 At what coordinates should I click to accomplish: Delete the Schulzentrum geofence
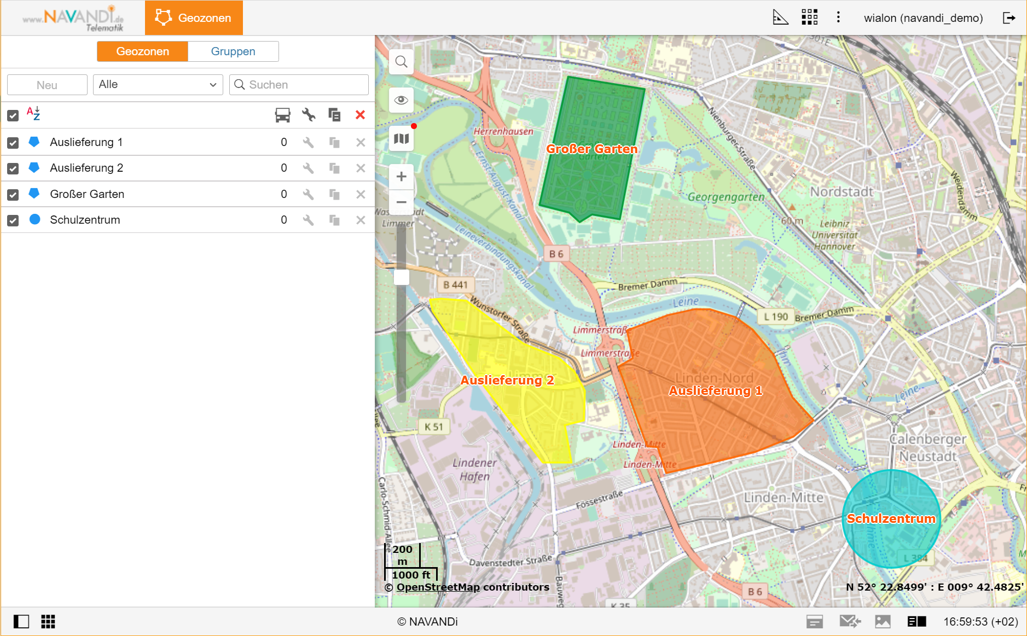coord(360,220)
